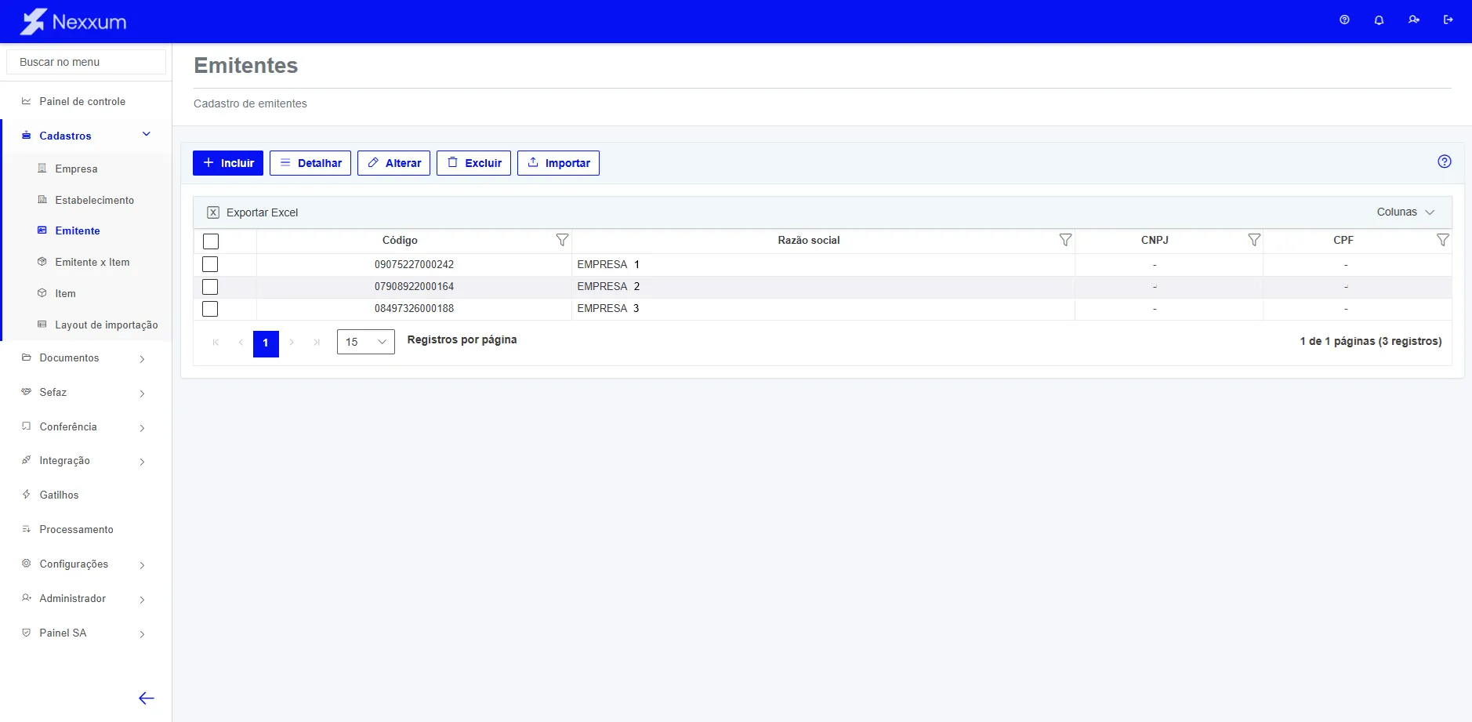Select page 1 in pagination
The height and width of the screenshot is (722, 1472).
pyautogui.click(x=266, y=343)
